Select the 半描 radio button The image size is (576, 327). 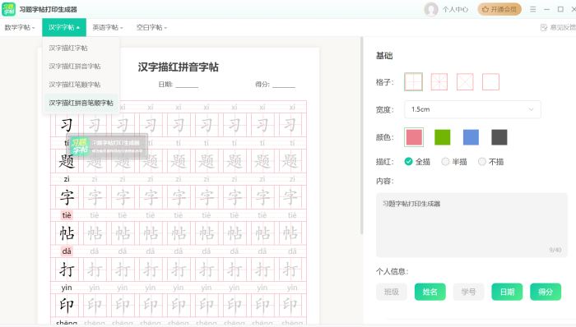[445, 161]
